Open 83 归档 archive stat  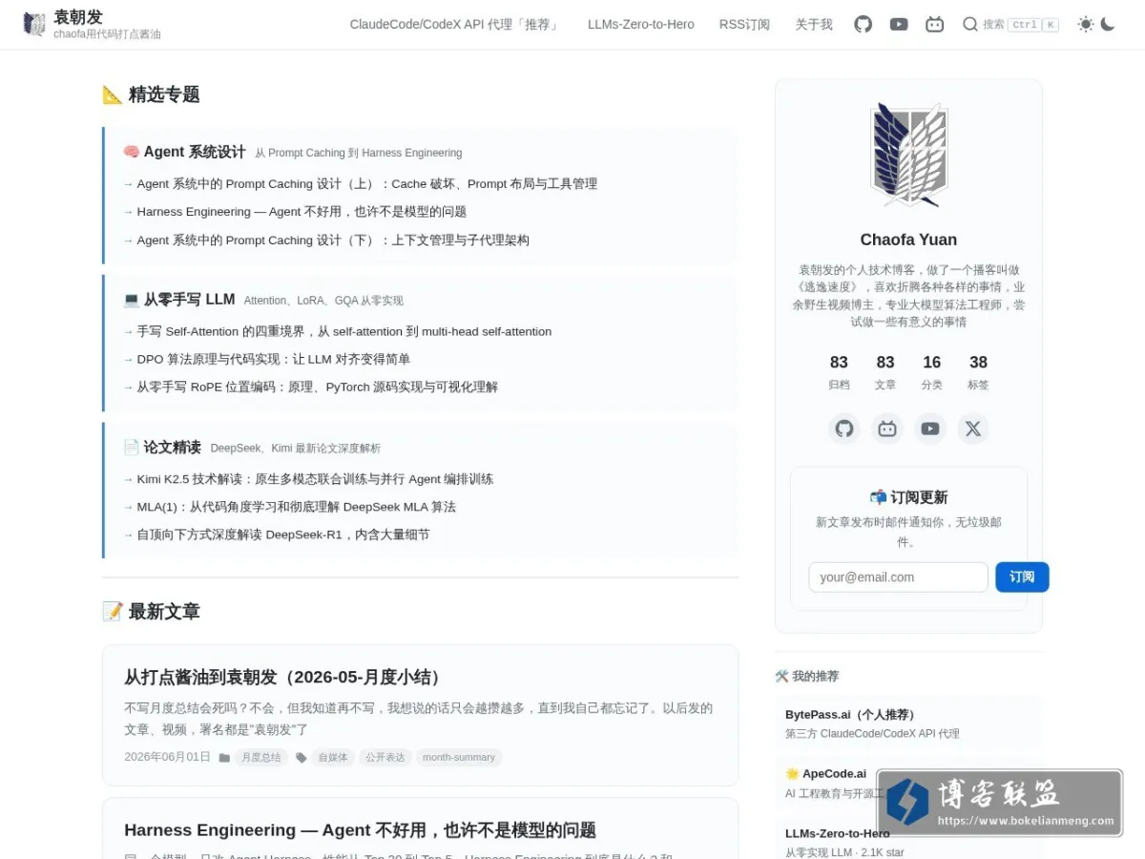click(x=839, y=372)
